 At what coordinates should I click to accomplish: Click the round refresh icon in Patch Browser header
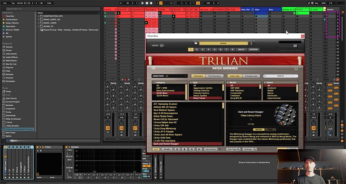[296, 68]
